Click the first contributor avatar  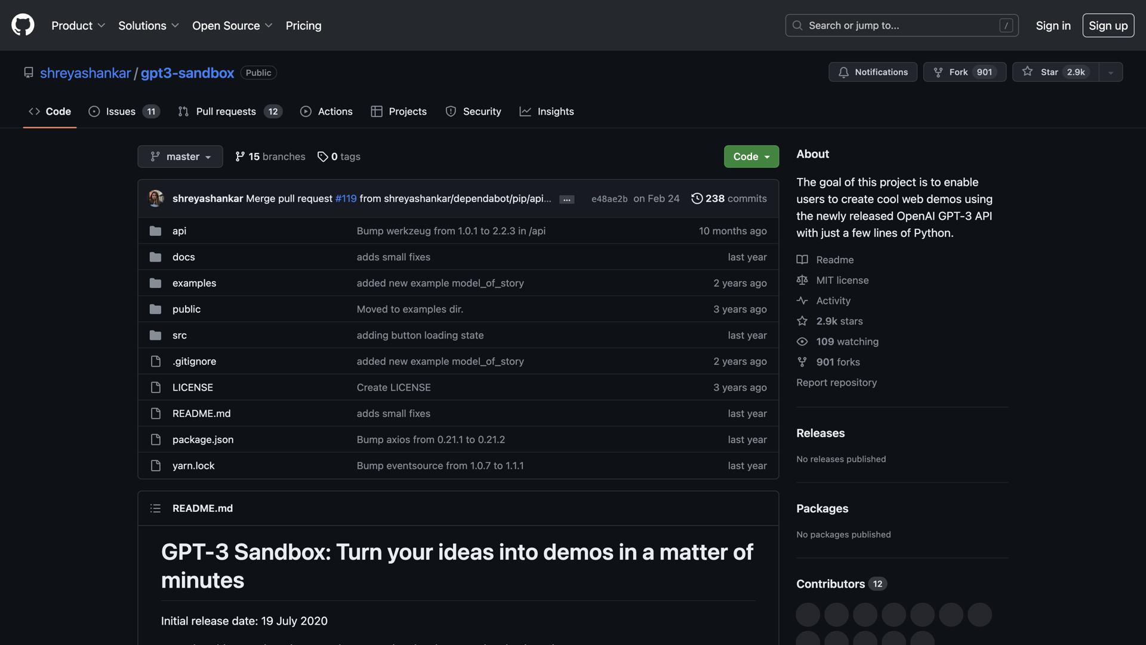[x=808, y=615]
